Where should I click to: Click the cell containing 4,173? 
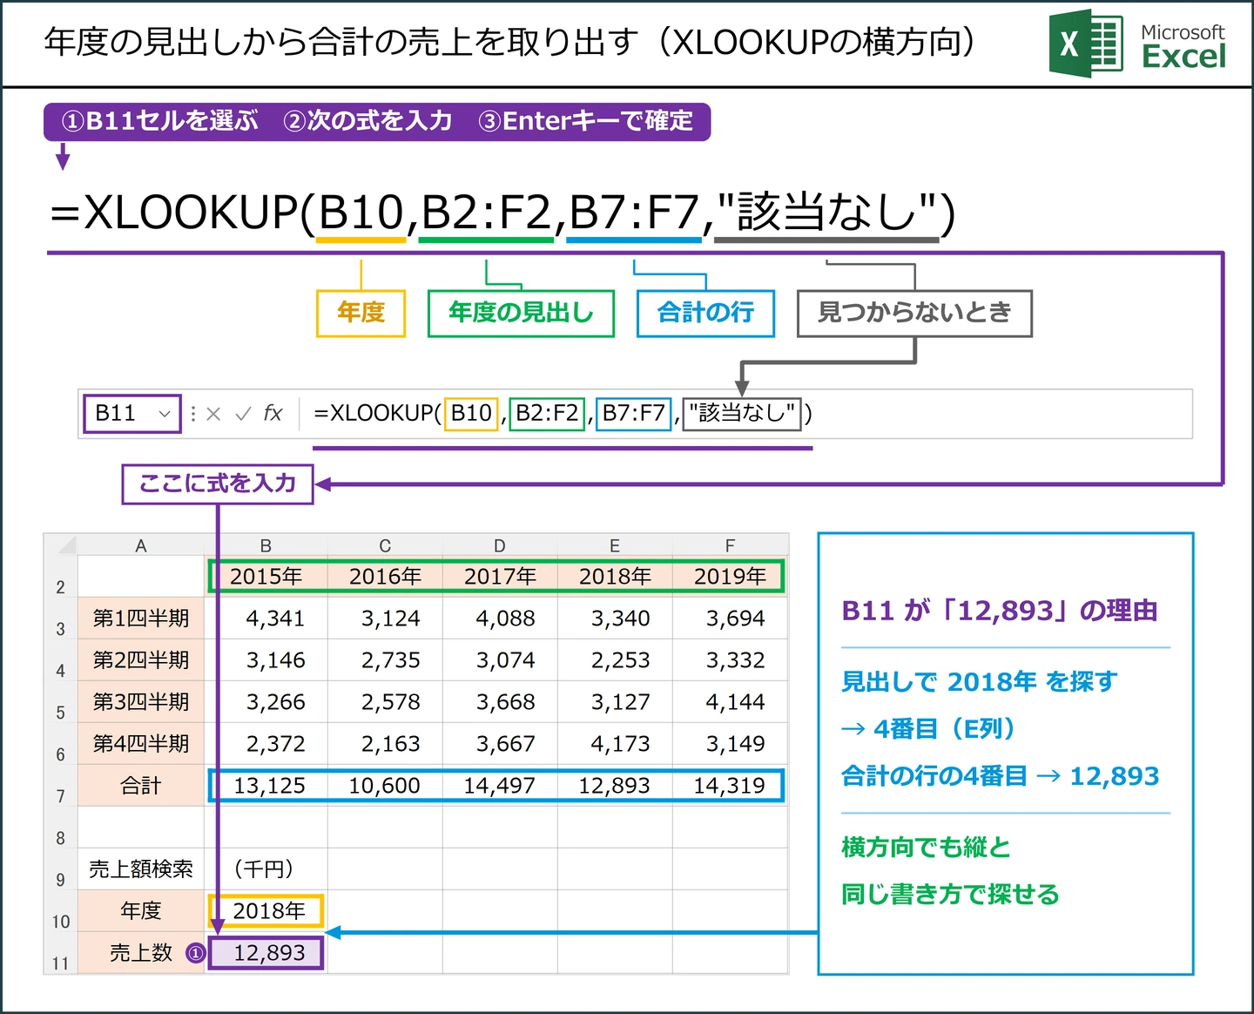pos(615,744)
